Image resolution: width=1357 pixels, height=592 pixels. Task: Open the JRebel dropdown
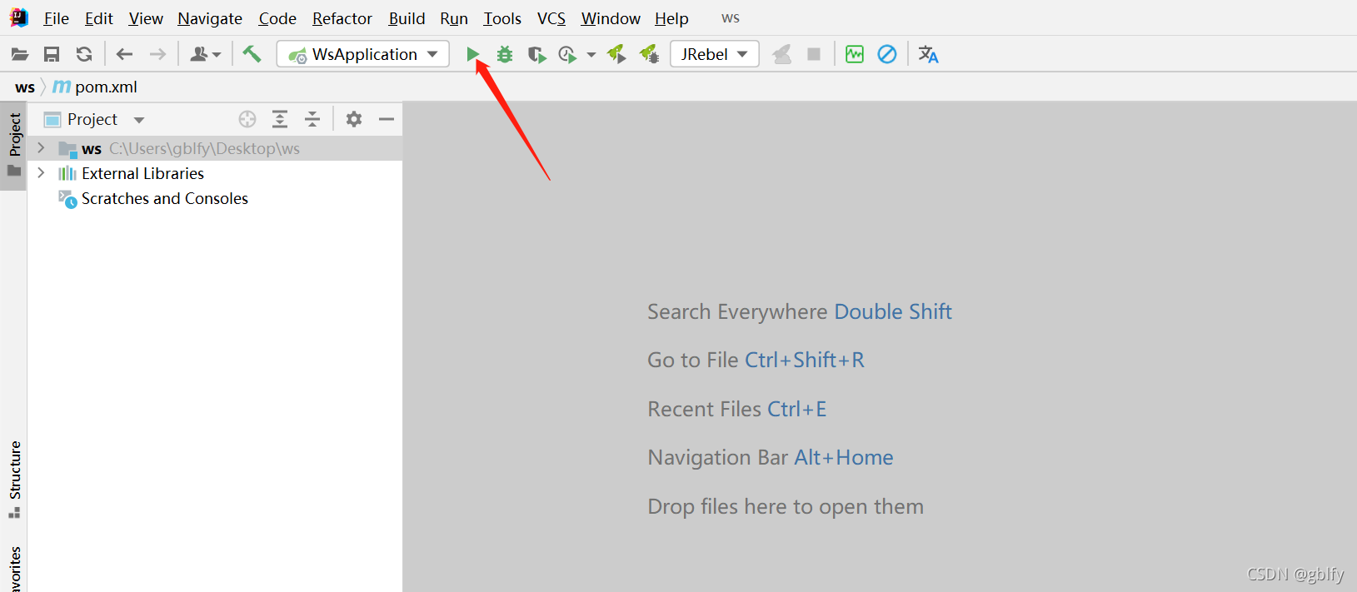[715, 54]
